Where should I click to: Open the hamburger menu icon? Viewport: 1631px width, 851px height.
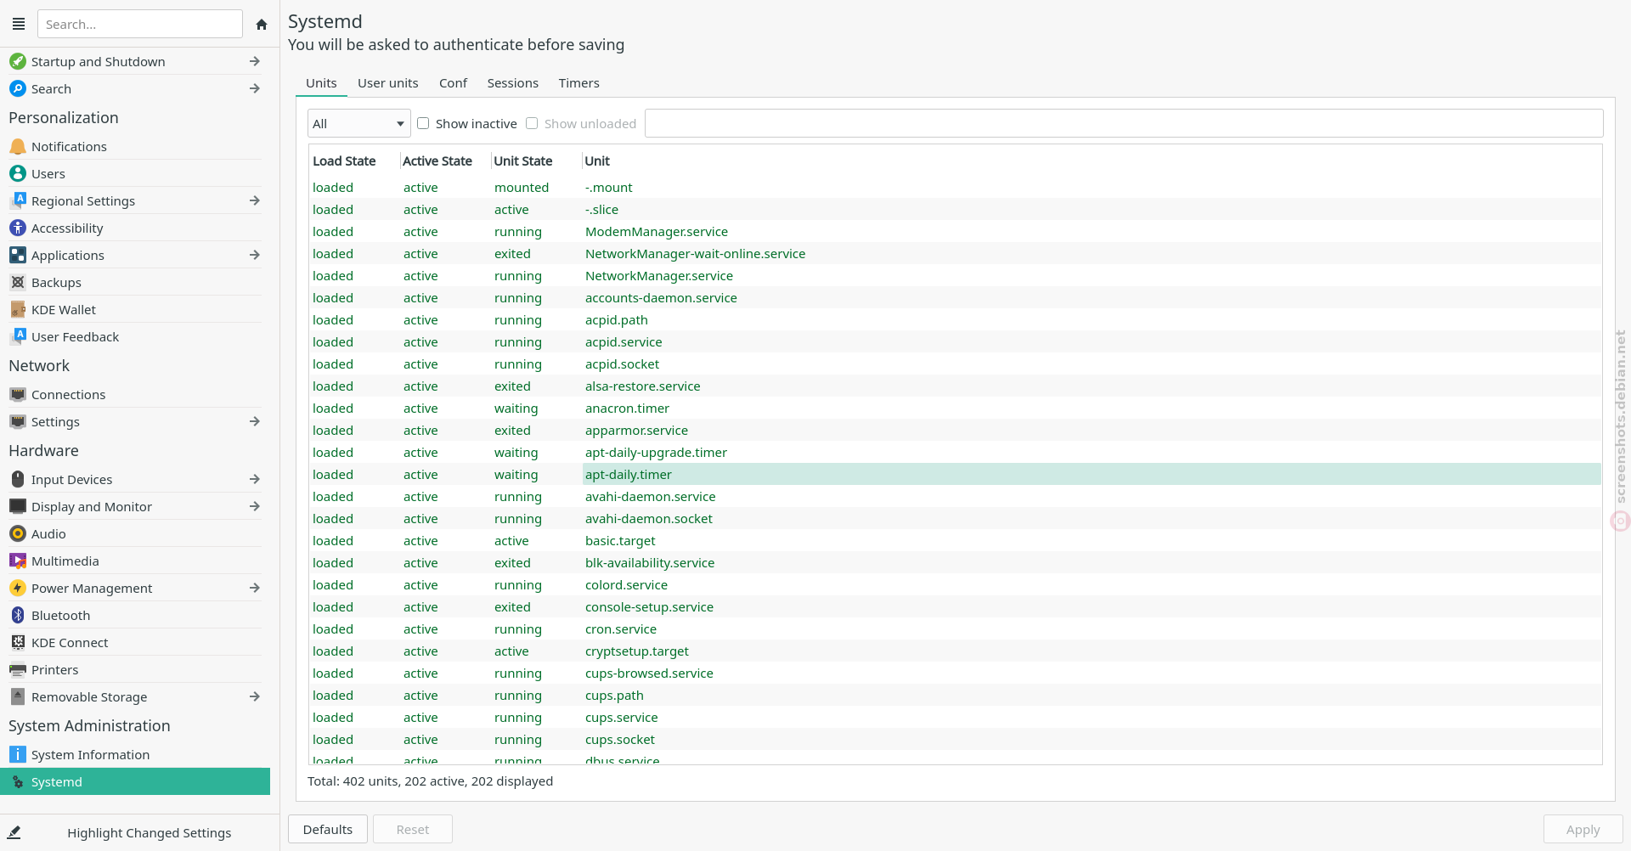coord(19,24)
